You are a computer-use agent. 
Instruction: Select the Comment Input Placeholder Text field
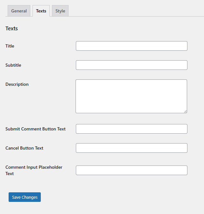[131, 170]
